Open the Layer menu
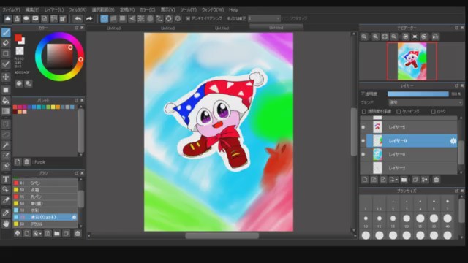Image resolution: width=468 pixels, height=263 pixels. (x=54, y=9)
